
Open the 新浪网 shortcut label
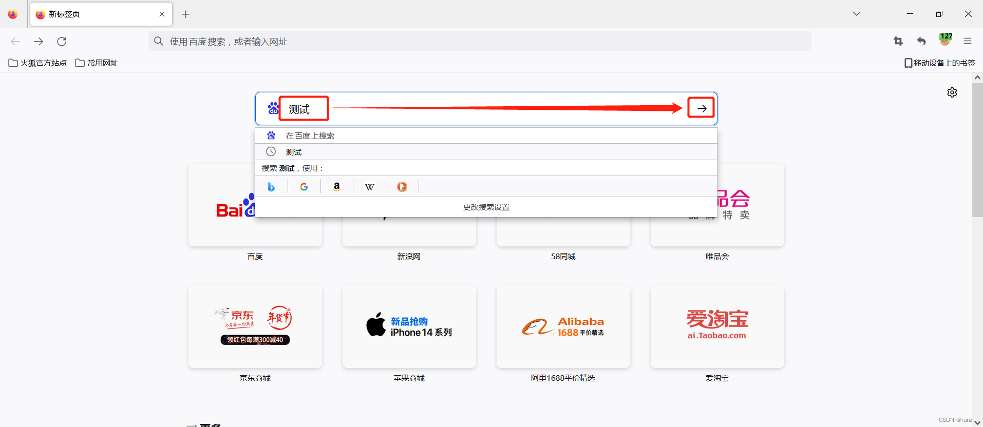click(409, 256)
